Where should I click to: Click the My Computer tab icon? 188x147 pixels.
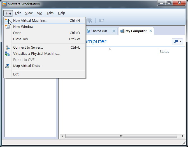tap(122, 31)
